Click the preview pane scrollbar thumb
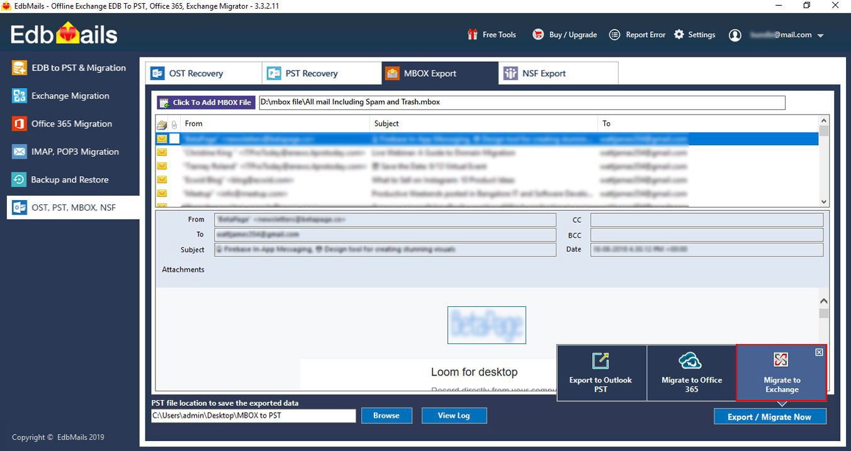The width and height of the screenshot is (851, 451). coord(823,313)
